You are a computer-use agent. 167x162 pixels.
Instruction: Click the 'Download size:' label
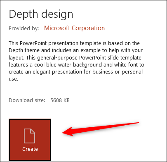27,100
